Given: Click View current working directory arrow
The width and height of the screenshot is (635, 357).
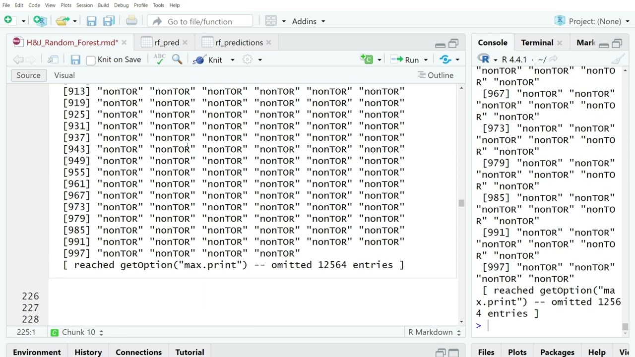Looking at the screenshot, I should pyautogui.click(x=554, y=59).
